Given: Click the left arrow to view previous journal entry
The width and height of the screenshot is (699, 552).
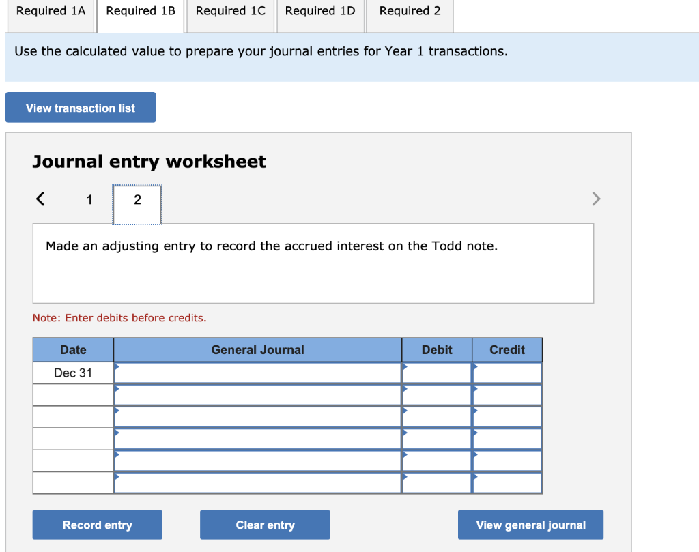Looking at the screenshot, I should [40, 199].
